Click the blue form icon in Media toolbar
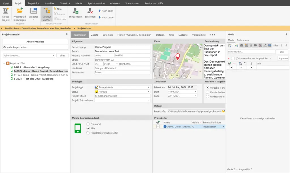 tap(270, 45)
